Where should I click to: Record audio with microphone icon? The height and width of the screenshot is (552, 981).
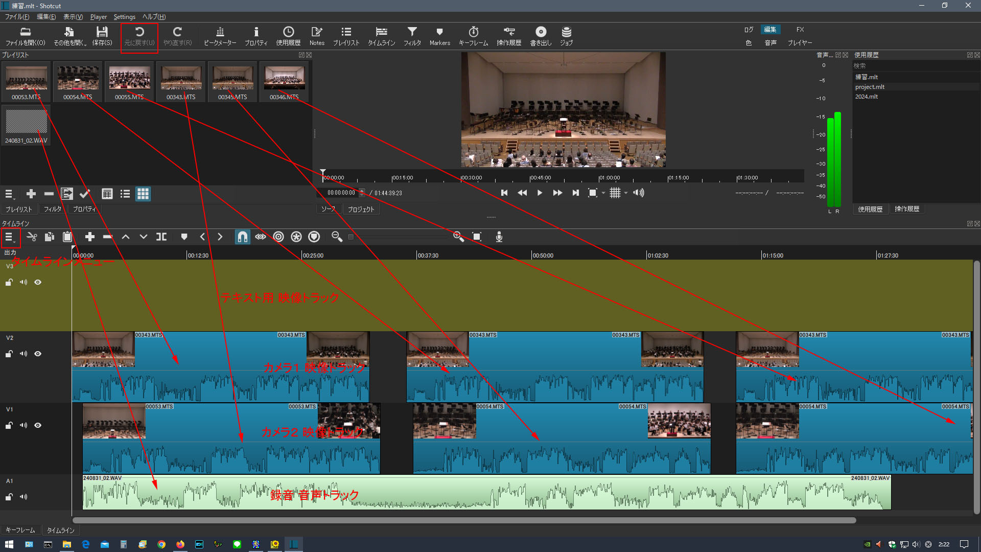click(x=499, y=237)
